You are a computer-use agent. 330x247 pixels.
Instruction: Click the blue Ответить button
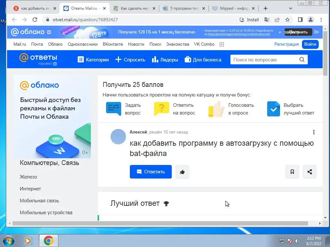pyautogui.click(x=151, y=172)
